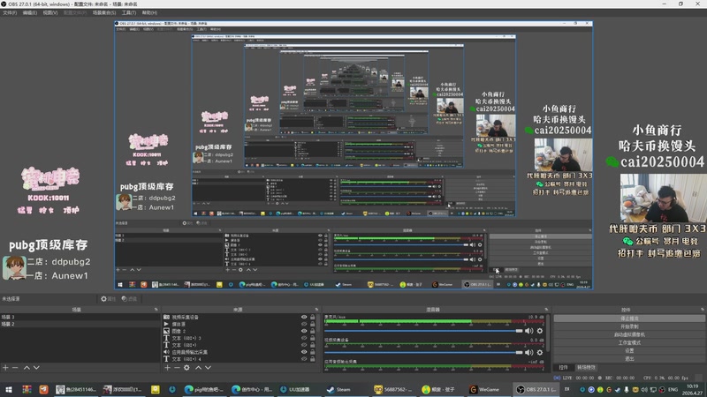This screenshot has width=707, height=397.
Task: Click the 启动虚拟摄像机 button
Action: pyautogui.click(x=629, y=334)
